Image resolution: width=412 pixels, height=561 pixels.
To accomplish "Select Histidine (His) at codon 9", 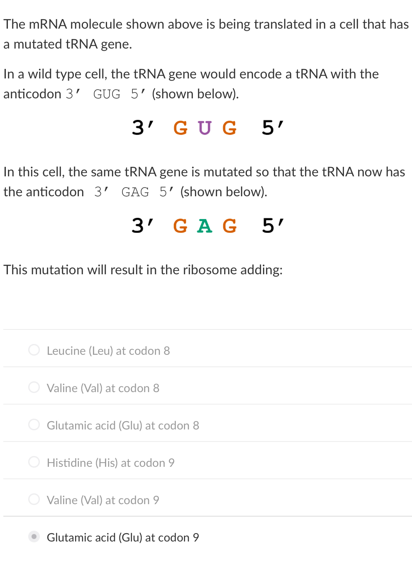I will pos(34,462).
